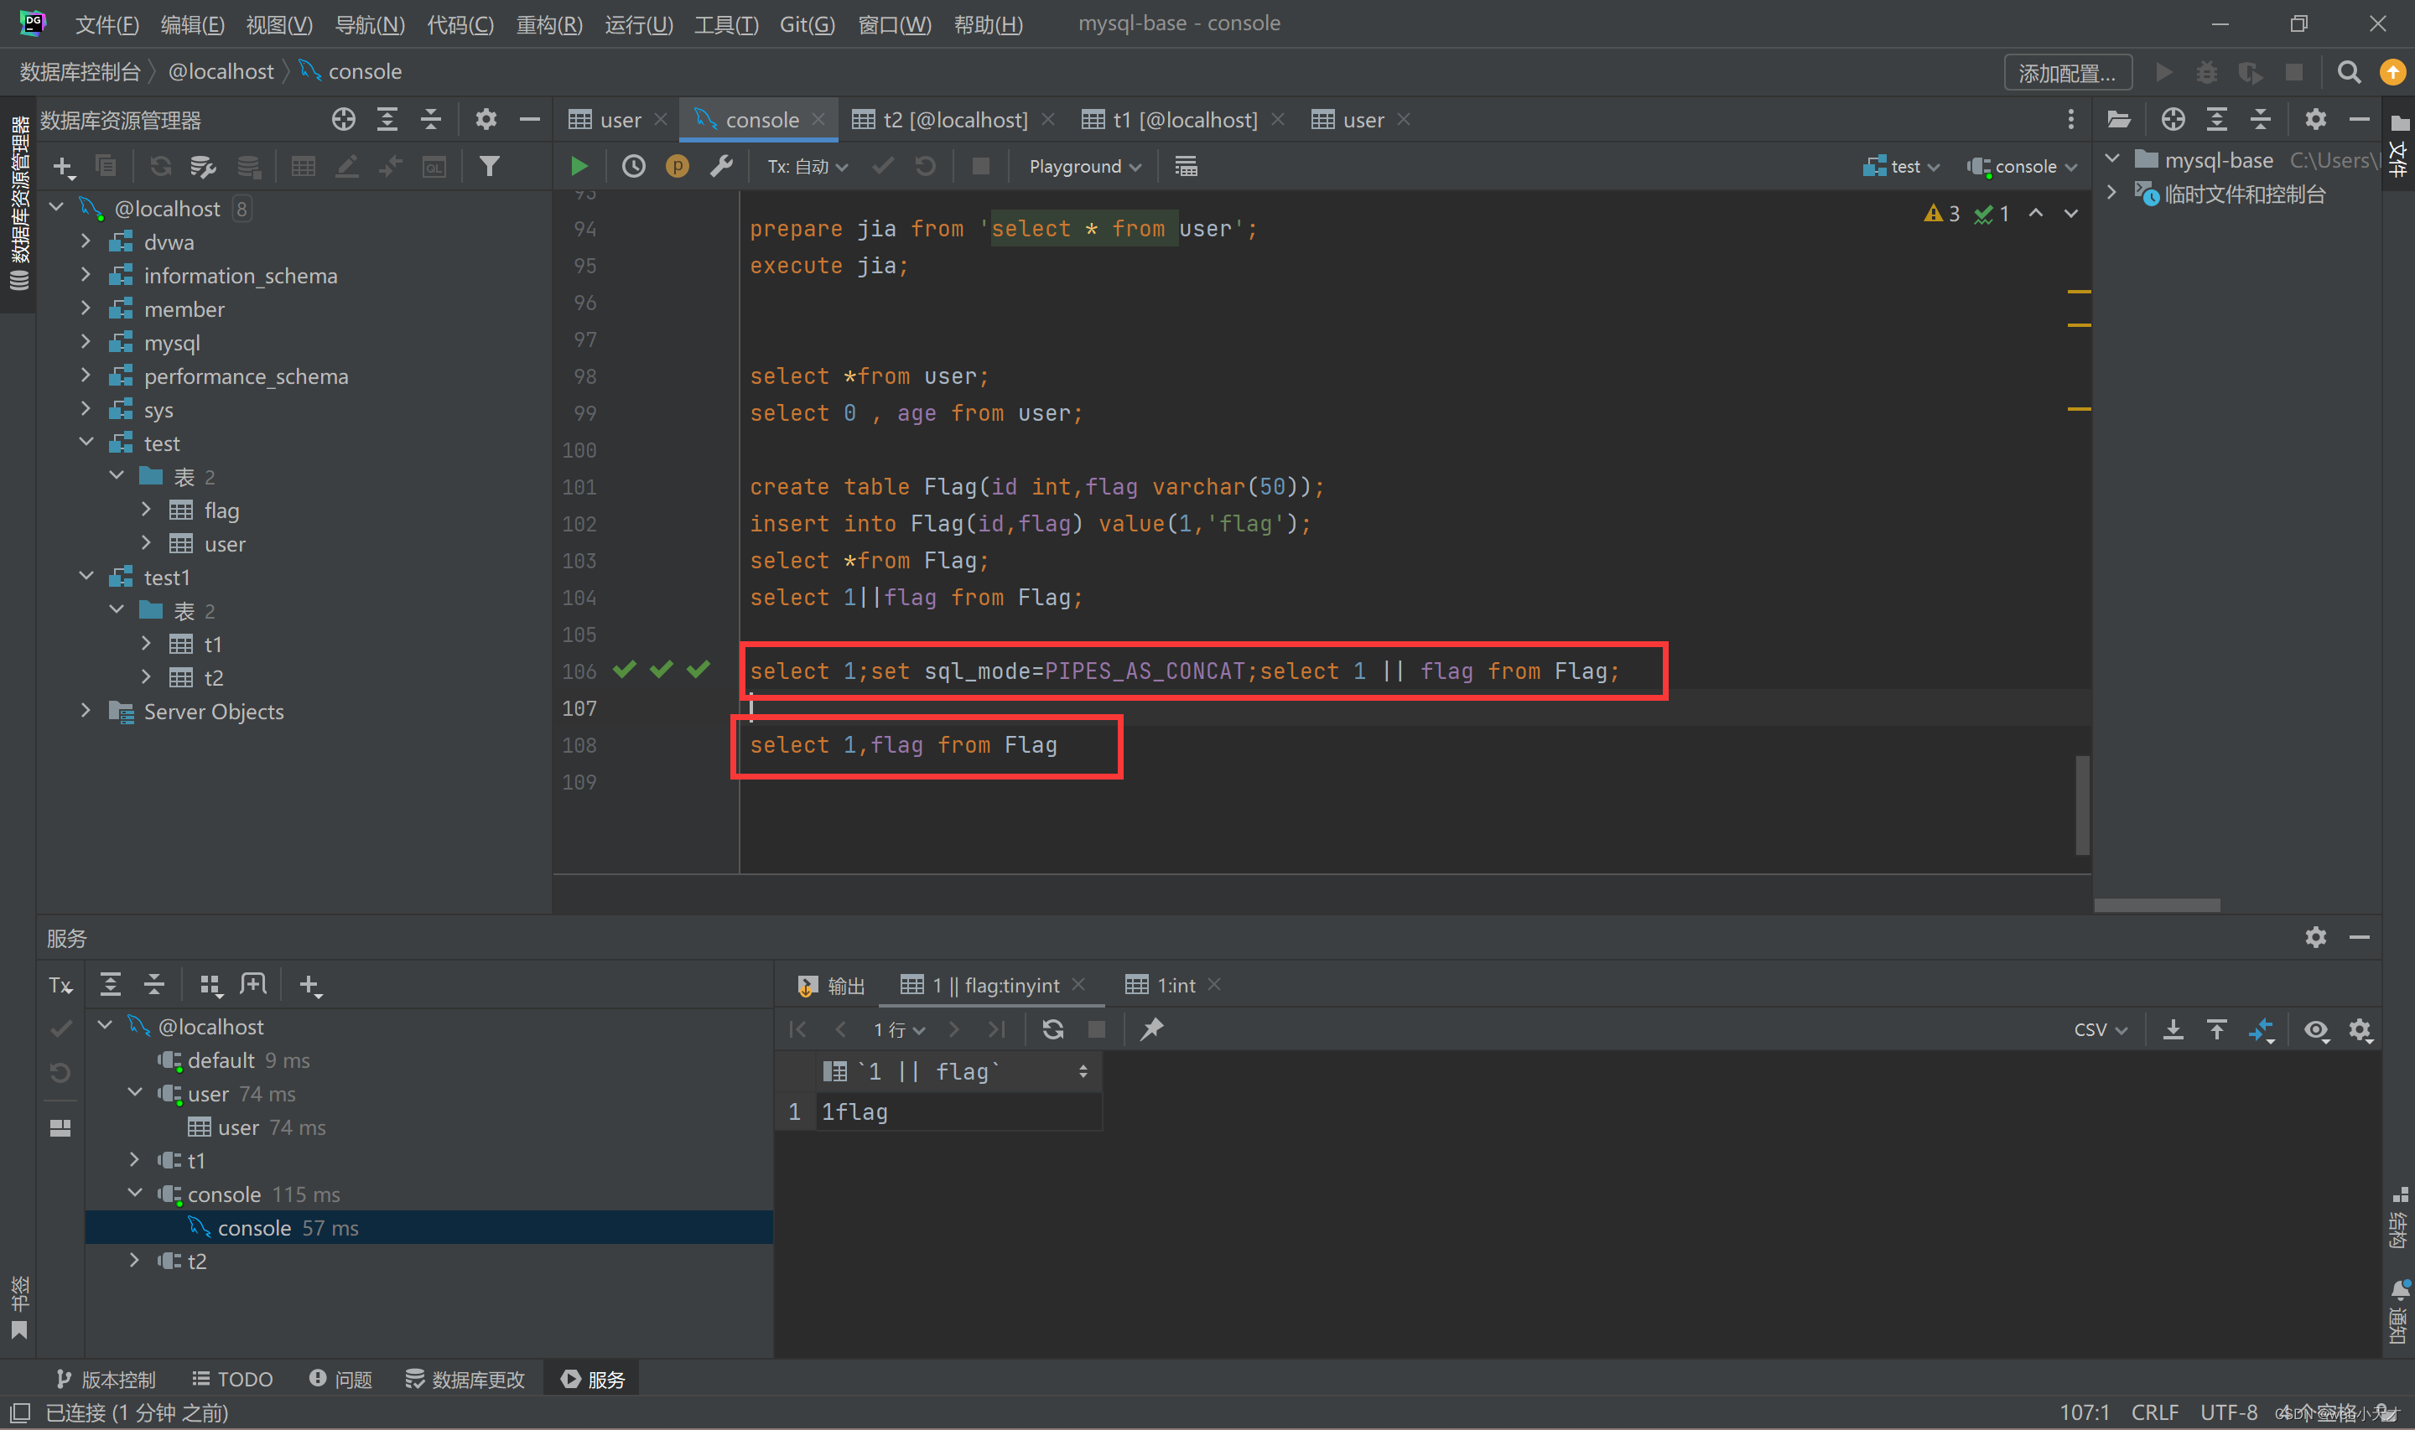Refresh the result grid data
The image size is (2415, 1430).
(x=1052, y=1029)
